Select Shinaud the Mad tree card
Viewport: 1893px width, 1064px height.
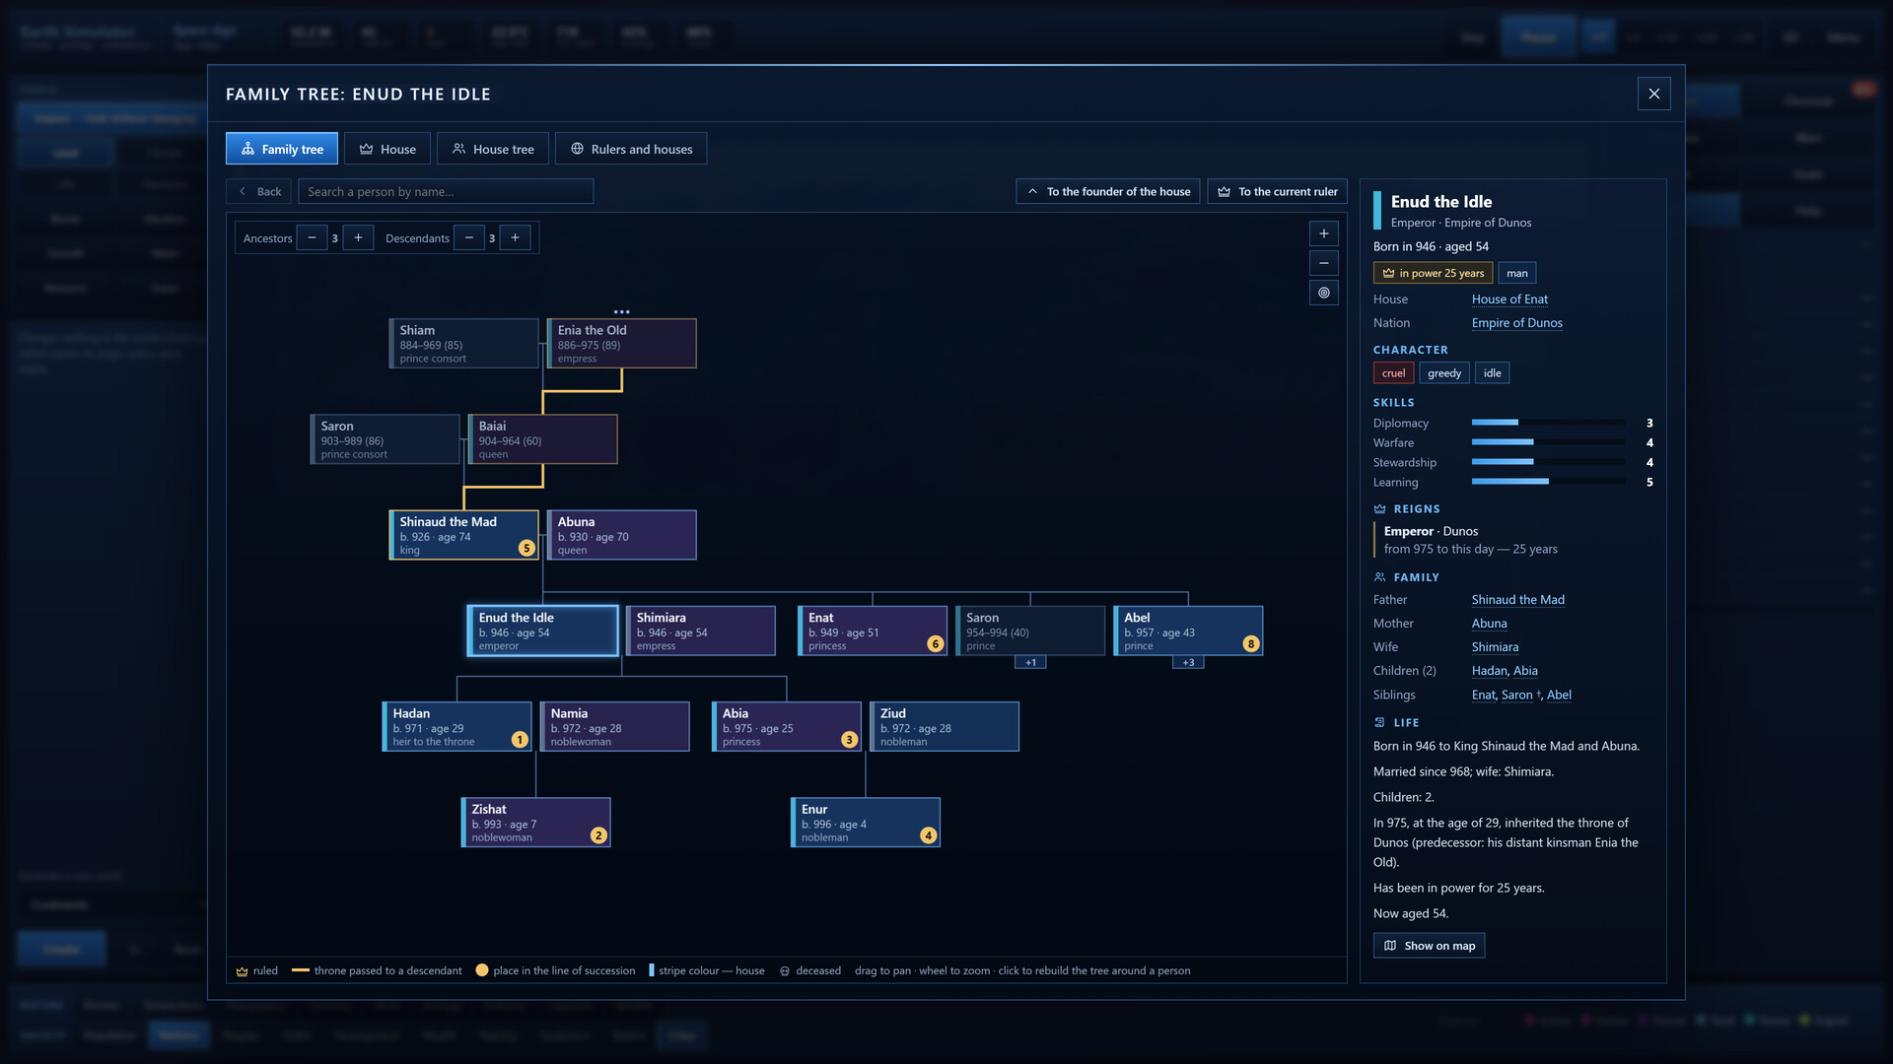[463, 535]
